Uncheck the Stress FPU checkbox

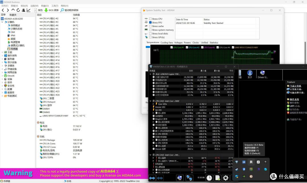point(150,22)
